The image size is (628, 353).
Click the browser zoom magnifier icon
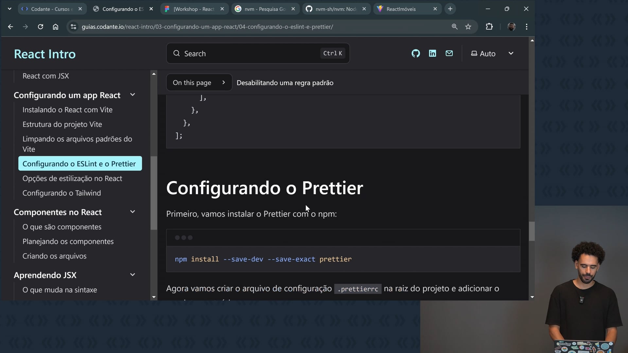tap(454, 27)
